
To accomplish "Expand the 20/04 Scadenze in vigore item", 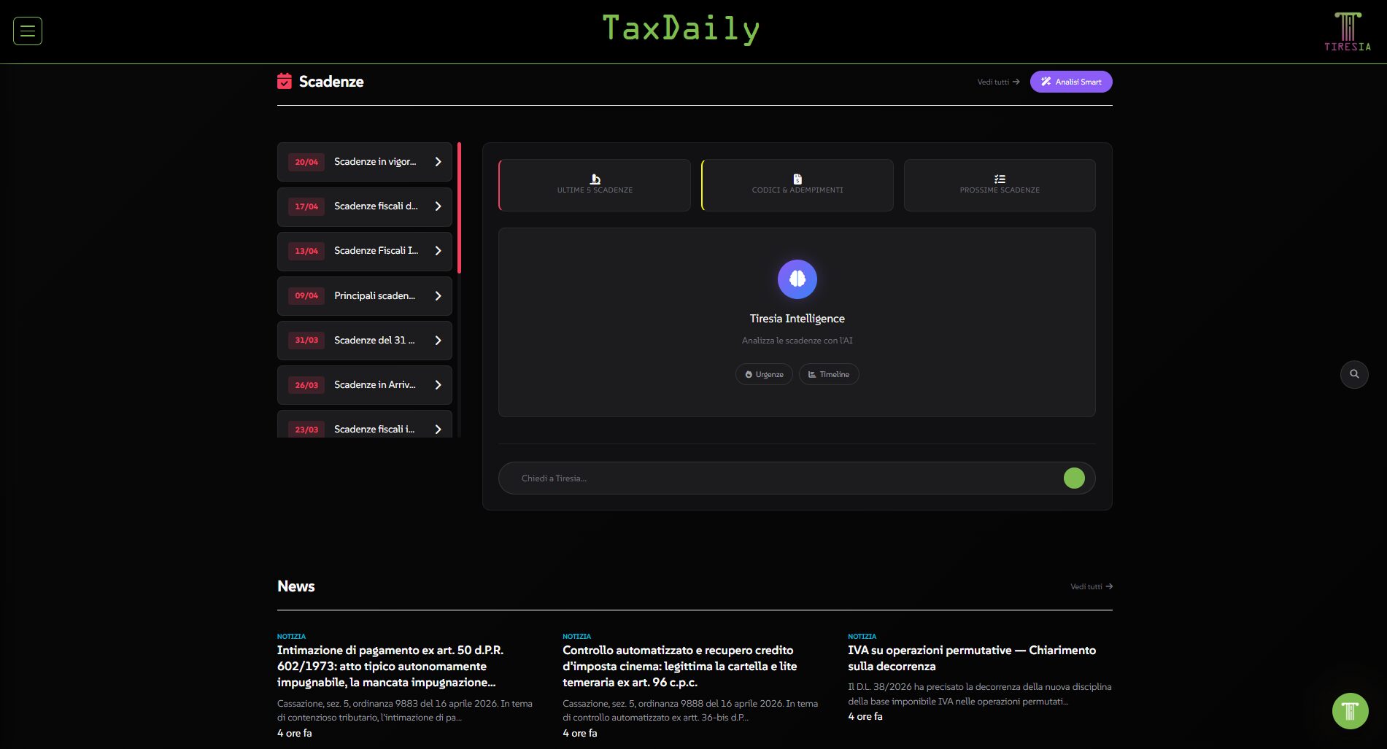I will 365,162.
